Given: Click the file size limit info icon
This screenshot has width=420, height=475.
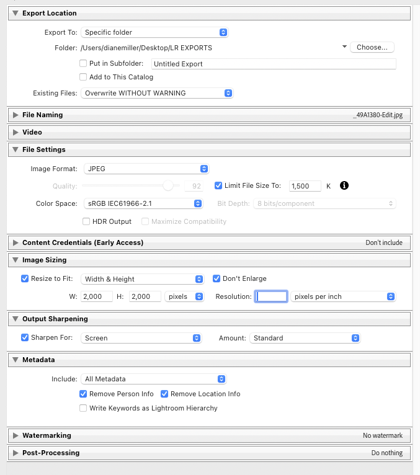Looking at the screenshot, I should [344, 185].
